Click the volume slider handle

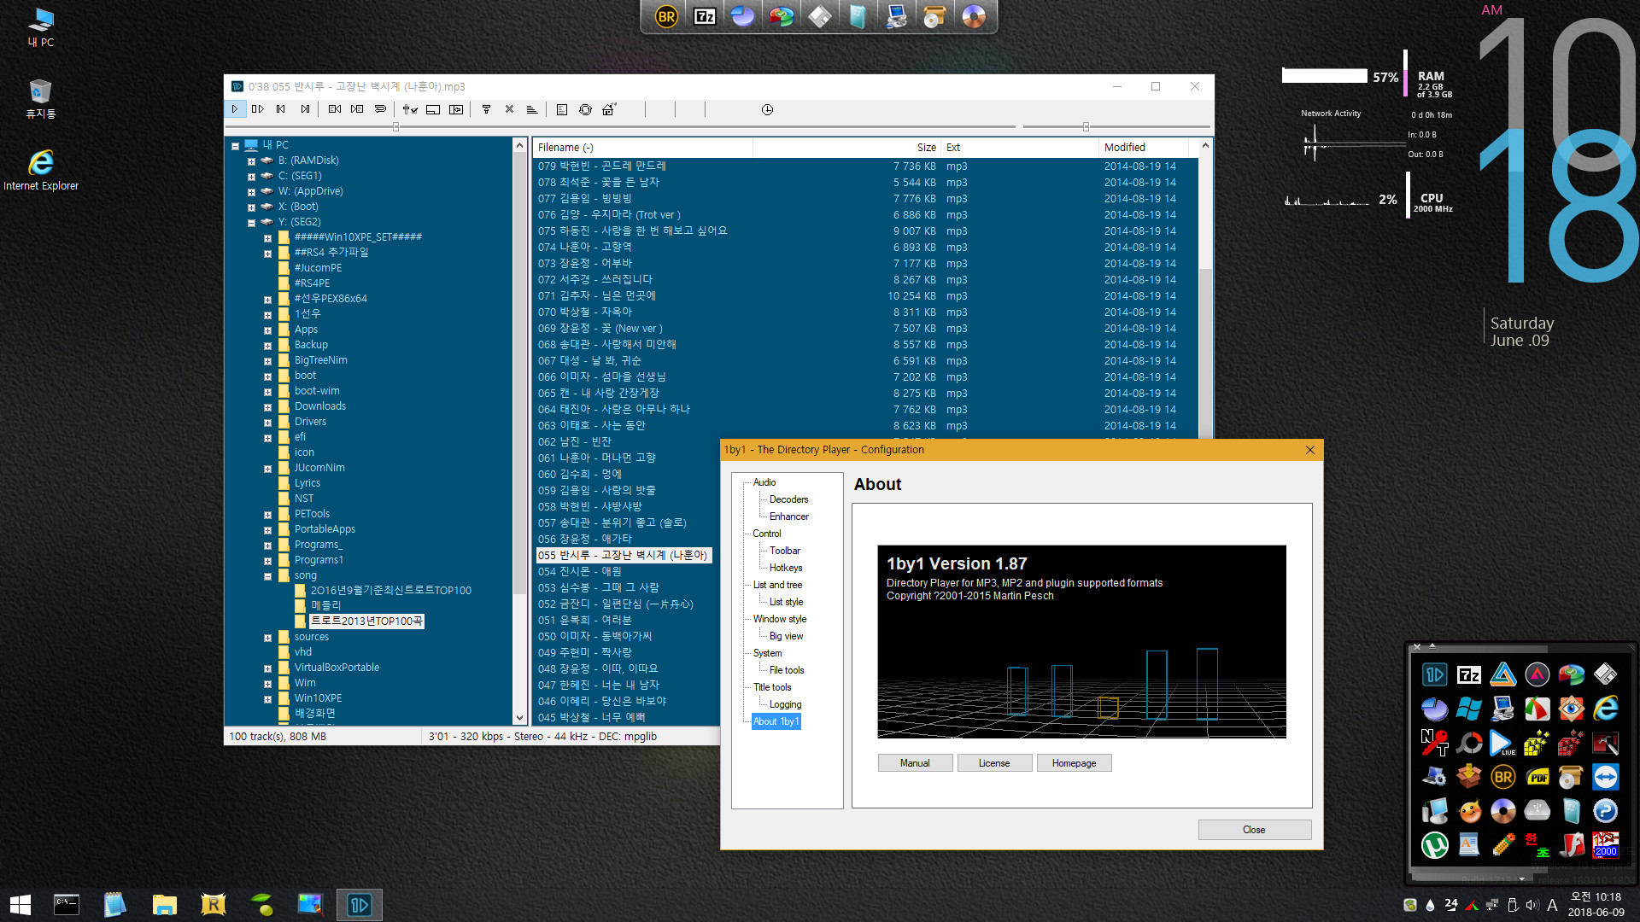click(x=1086, y=127)
